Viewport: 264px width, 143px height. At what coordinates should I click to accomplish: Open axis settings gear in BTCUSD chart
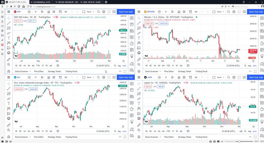pyautogui.click(x=253, y=61)
